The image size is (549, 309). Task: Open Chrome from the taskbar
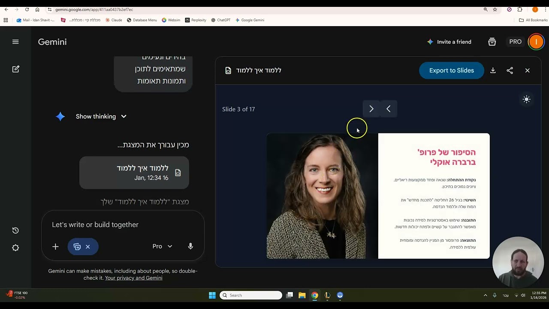(314, 295)
